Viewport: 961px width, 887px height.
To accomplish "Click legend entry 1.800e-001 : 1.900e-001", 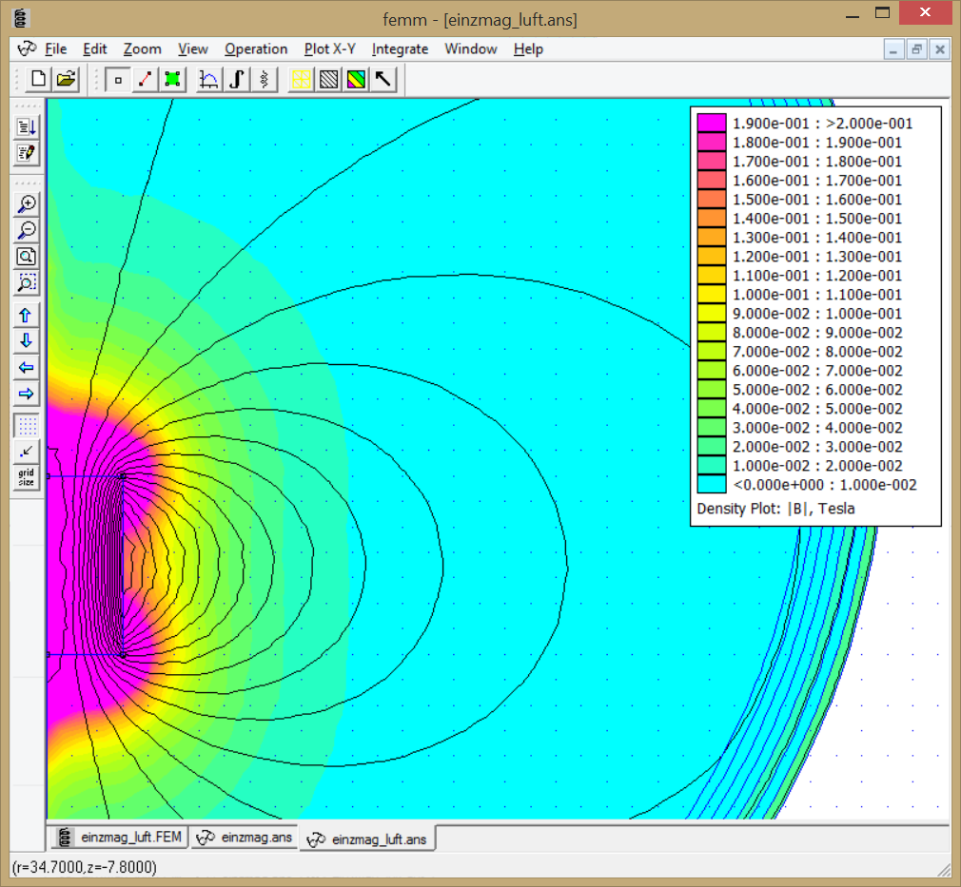I will pos(817,142).
